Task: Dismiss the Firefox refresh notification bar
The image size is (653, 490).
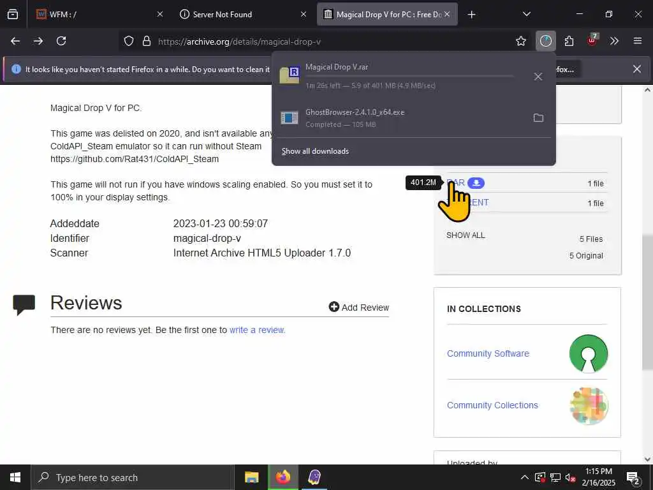Action: pos(637,69)
